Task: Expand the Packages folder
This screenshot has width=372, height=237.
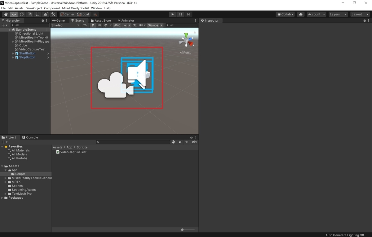Action: [2, 198]
